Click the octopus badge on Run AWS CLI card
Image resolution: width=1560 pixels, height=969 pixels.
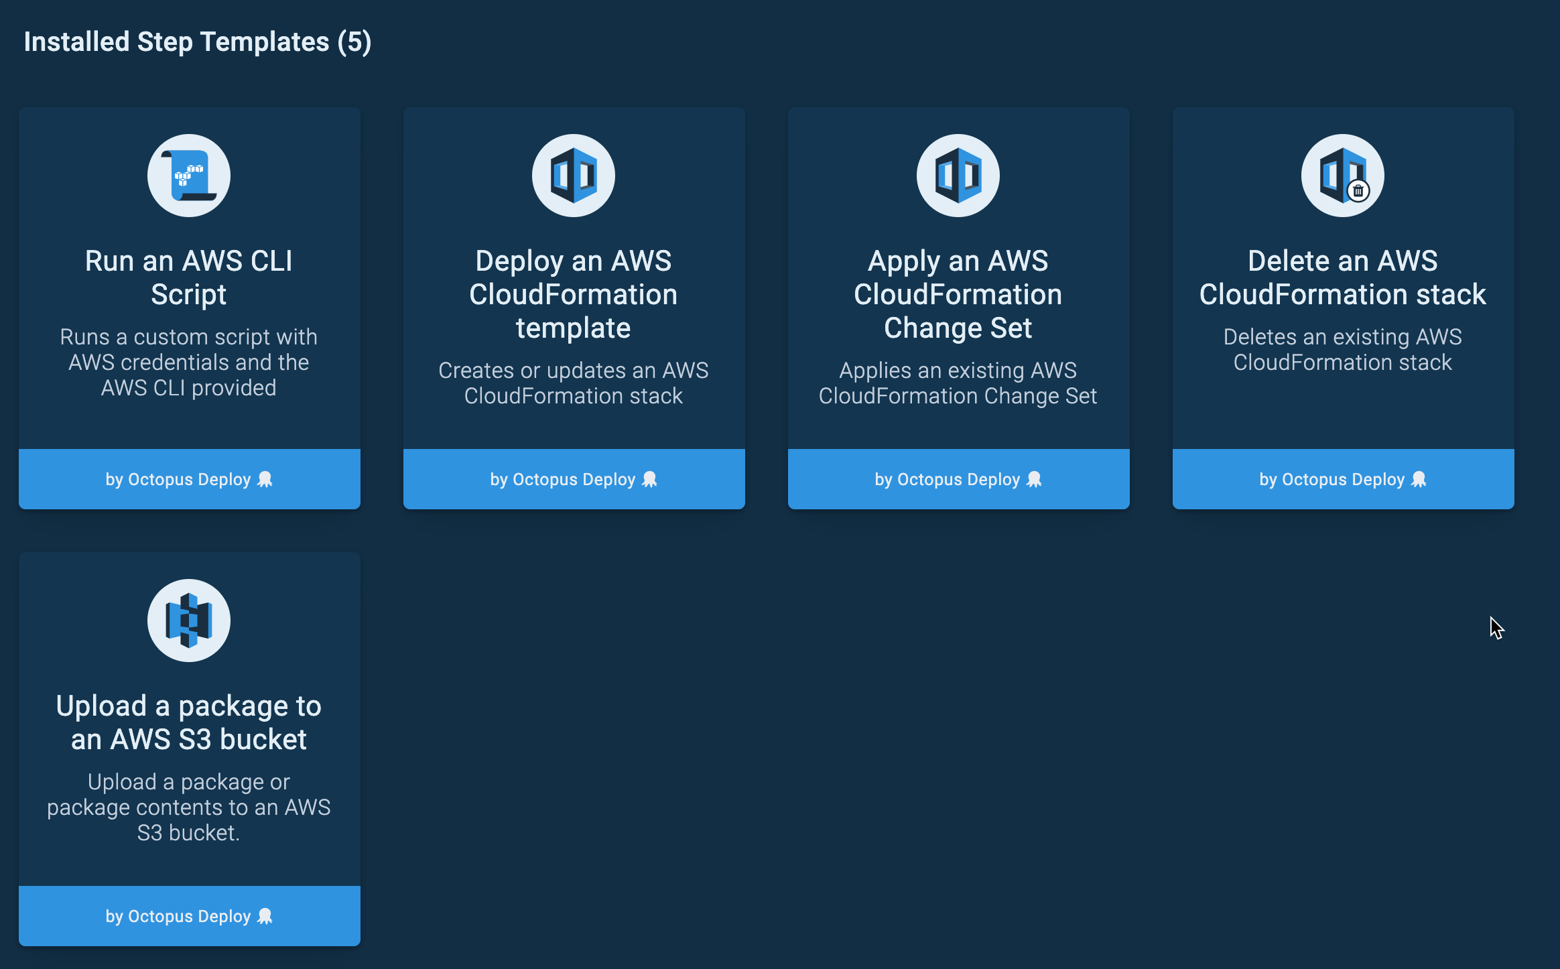265,479
